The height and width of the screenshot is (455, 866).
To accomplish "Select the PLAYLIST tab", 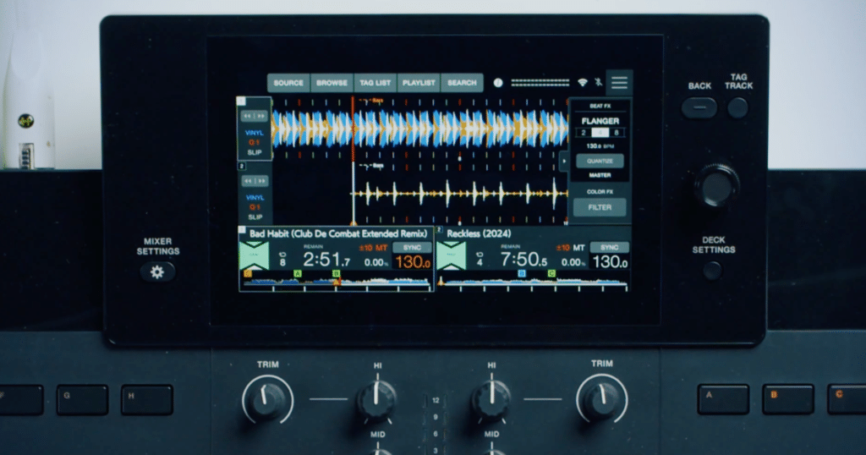I will (x=419, y=83).
